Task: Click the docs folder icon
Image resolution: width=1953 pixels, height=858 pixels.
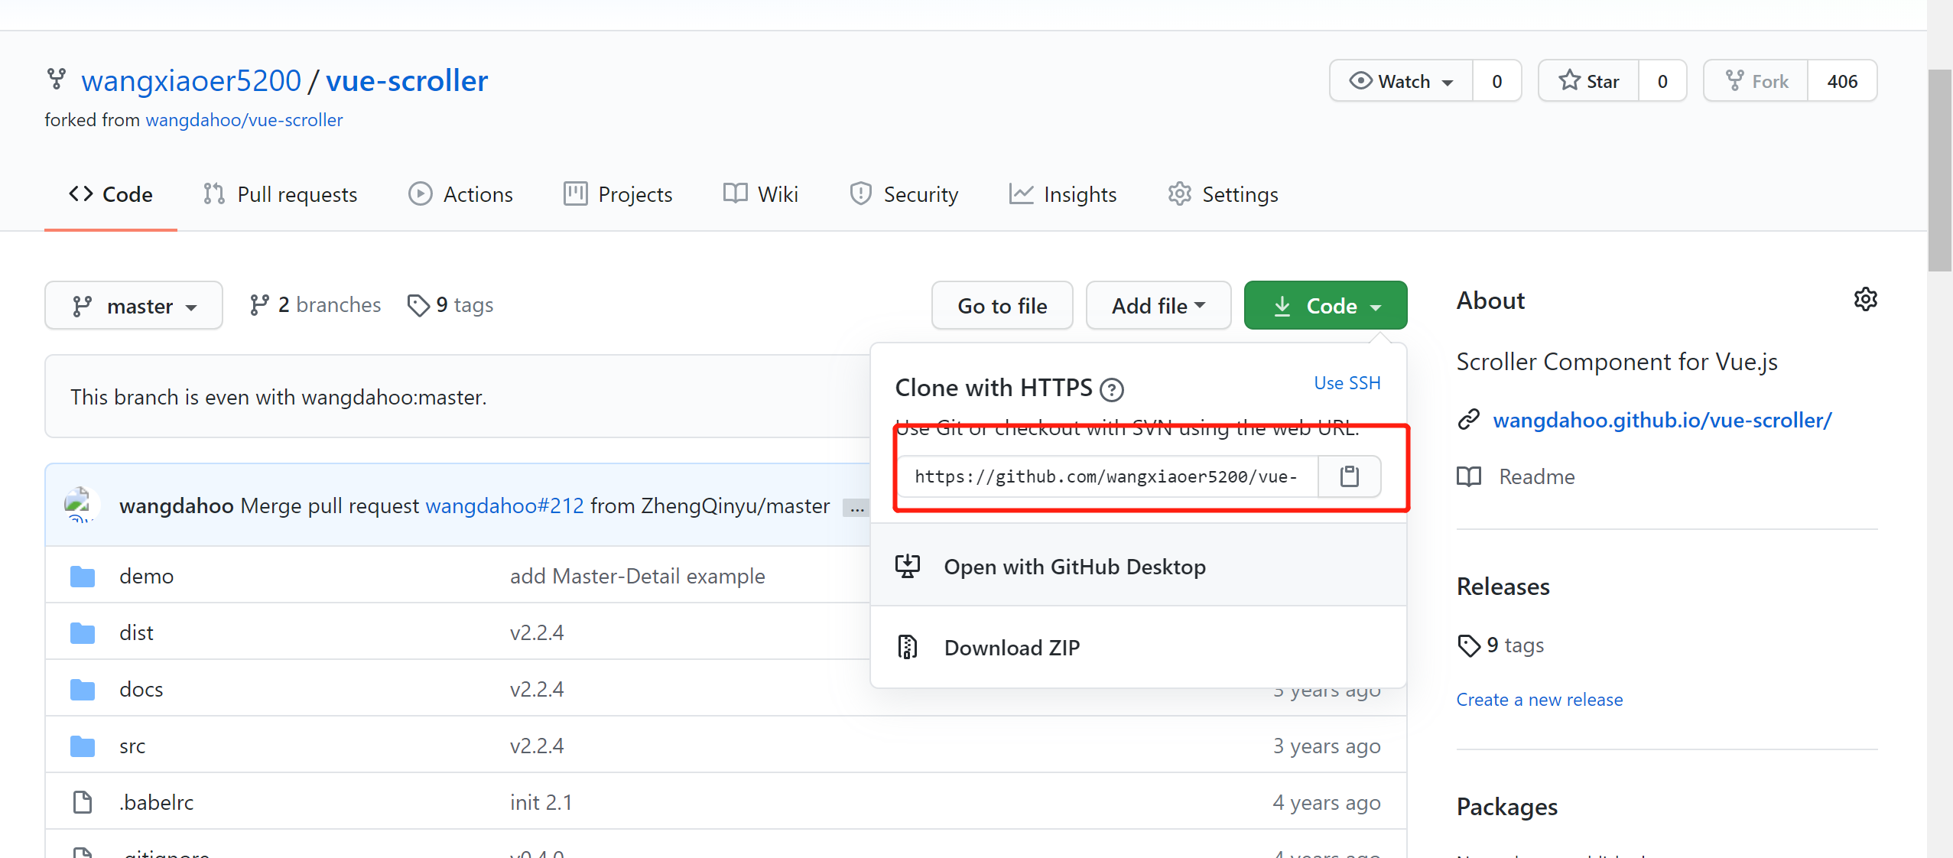Action: [x=83, y=689]
